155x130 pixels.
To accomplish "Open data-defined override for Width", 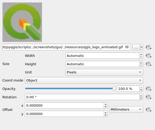I will pyautogui.click(x=148, y=56).
